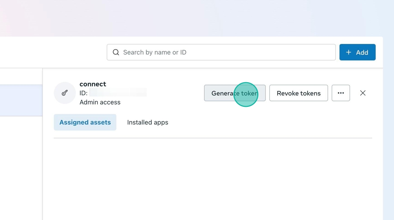This screenshot has width=394, height=220.
Task: Generate a token for connect
Action: [235, 93]
